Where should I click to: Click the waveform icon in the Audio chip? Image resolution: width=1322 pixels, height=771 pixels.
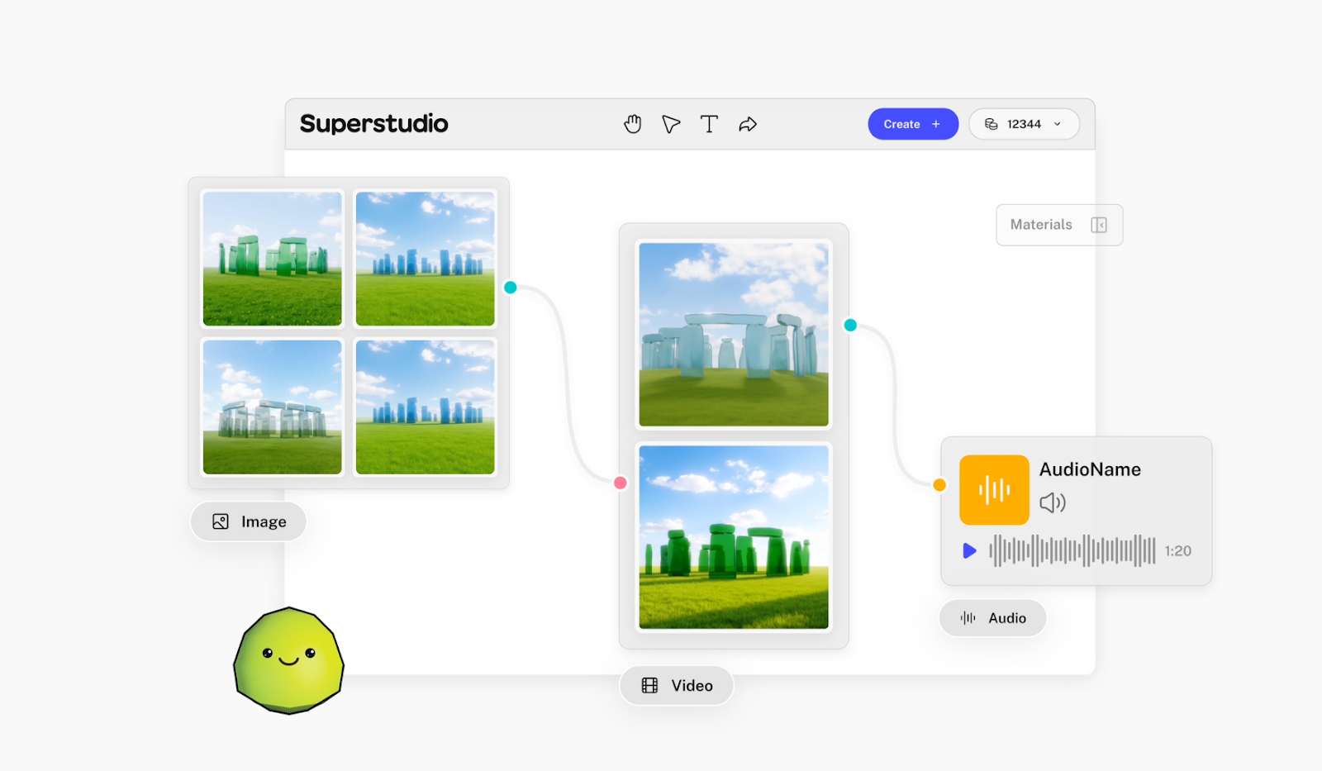pyautogui.click(x=968, y=618)
